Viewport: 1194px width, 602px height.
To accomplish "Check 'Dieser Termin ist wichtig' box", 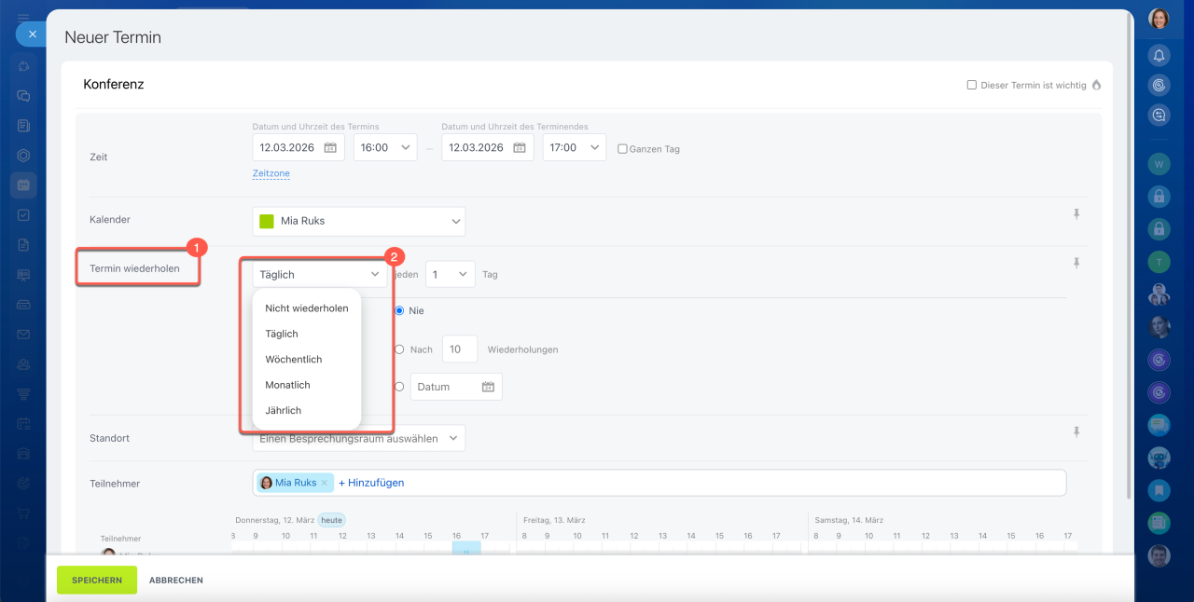I will click(972, 85).
